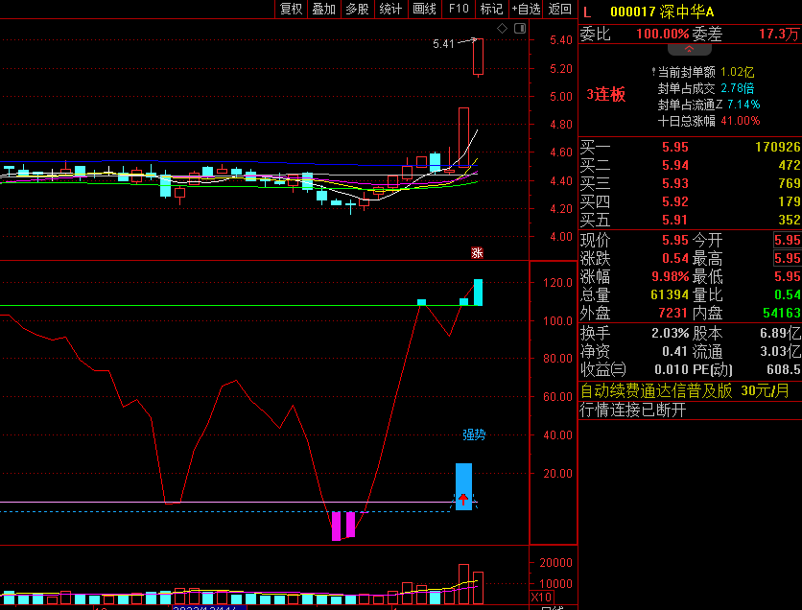This screenshot has width=802, height=610.
Task: Toggle the side panel layout icon
Action: point(520,29)
